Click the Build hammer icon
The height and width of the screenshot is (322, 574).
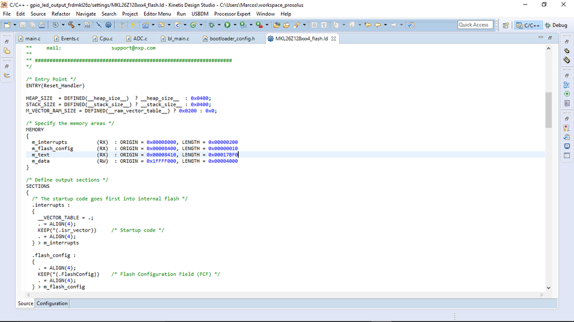(71, 25)
